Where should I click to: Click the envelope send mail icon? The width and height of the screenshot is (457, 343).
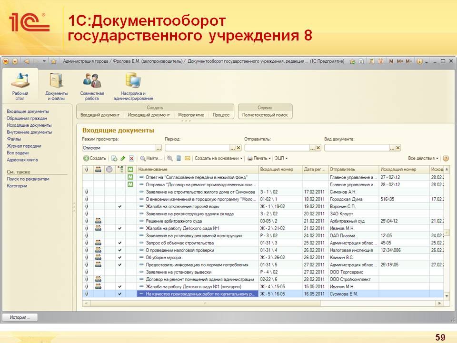[188, 158]
